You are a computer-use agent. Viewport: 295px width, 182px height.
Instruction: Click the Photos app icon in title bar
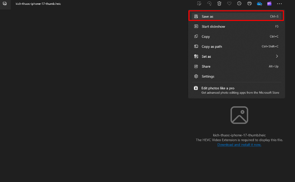[x=5, y=4]
